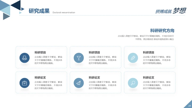Click the briefcase icon circle
The height and width of the screenshot is (108, 192).
coord(25,83)
